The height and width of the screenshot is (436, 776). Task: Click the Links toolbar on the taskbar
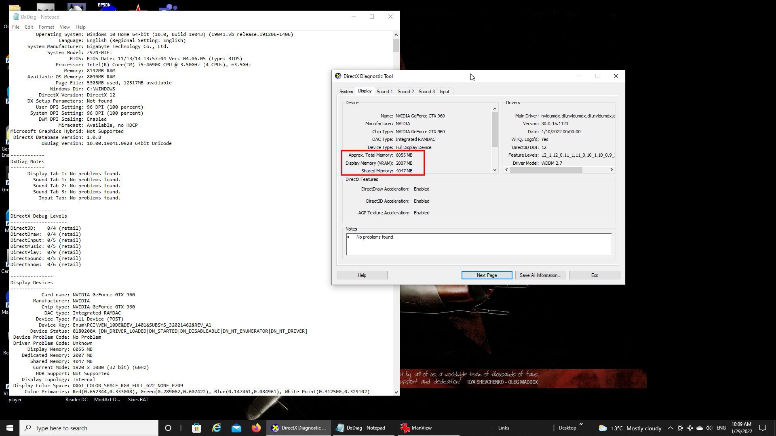click(504, 428)
